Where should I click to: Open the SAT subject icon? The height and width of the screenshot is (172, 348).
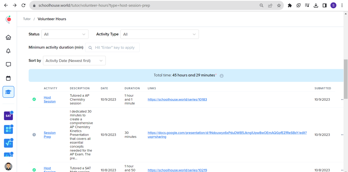[x=8, y=116]
